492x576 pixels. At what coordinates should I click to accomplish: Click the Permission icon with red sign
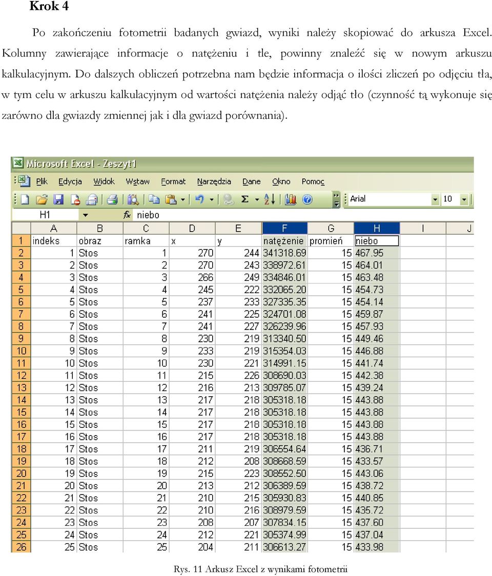click(75, 199)
